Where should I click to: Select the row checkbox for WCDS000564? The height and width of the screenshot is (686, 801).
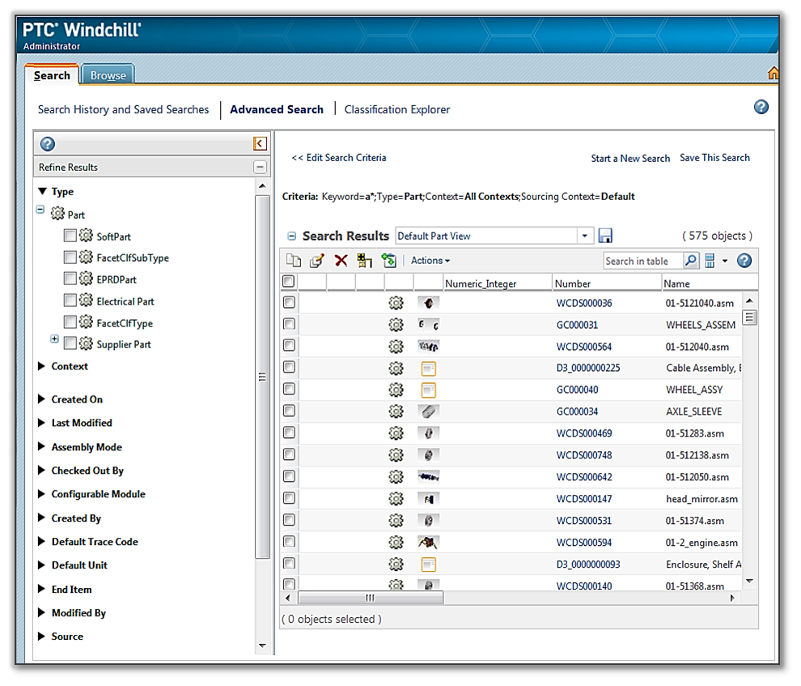coord(289,346)
